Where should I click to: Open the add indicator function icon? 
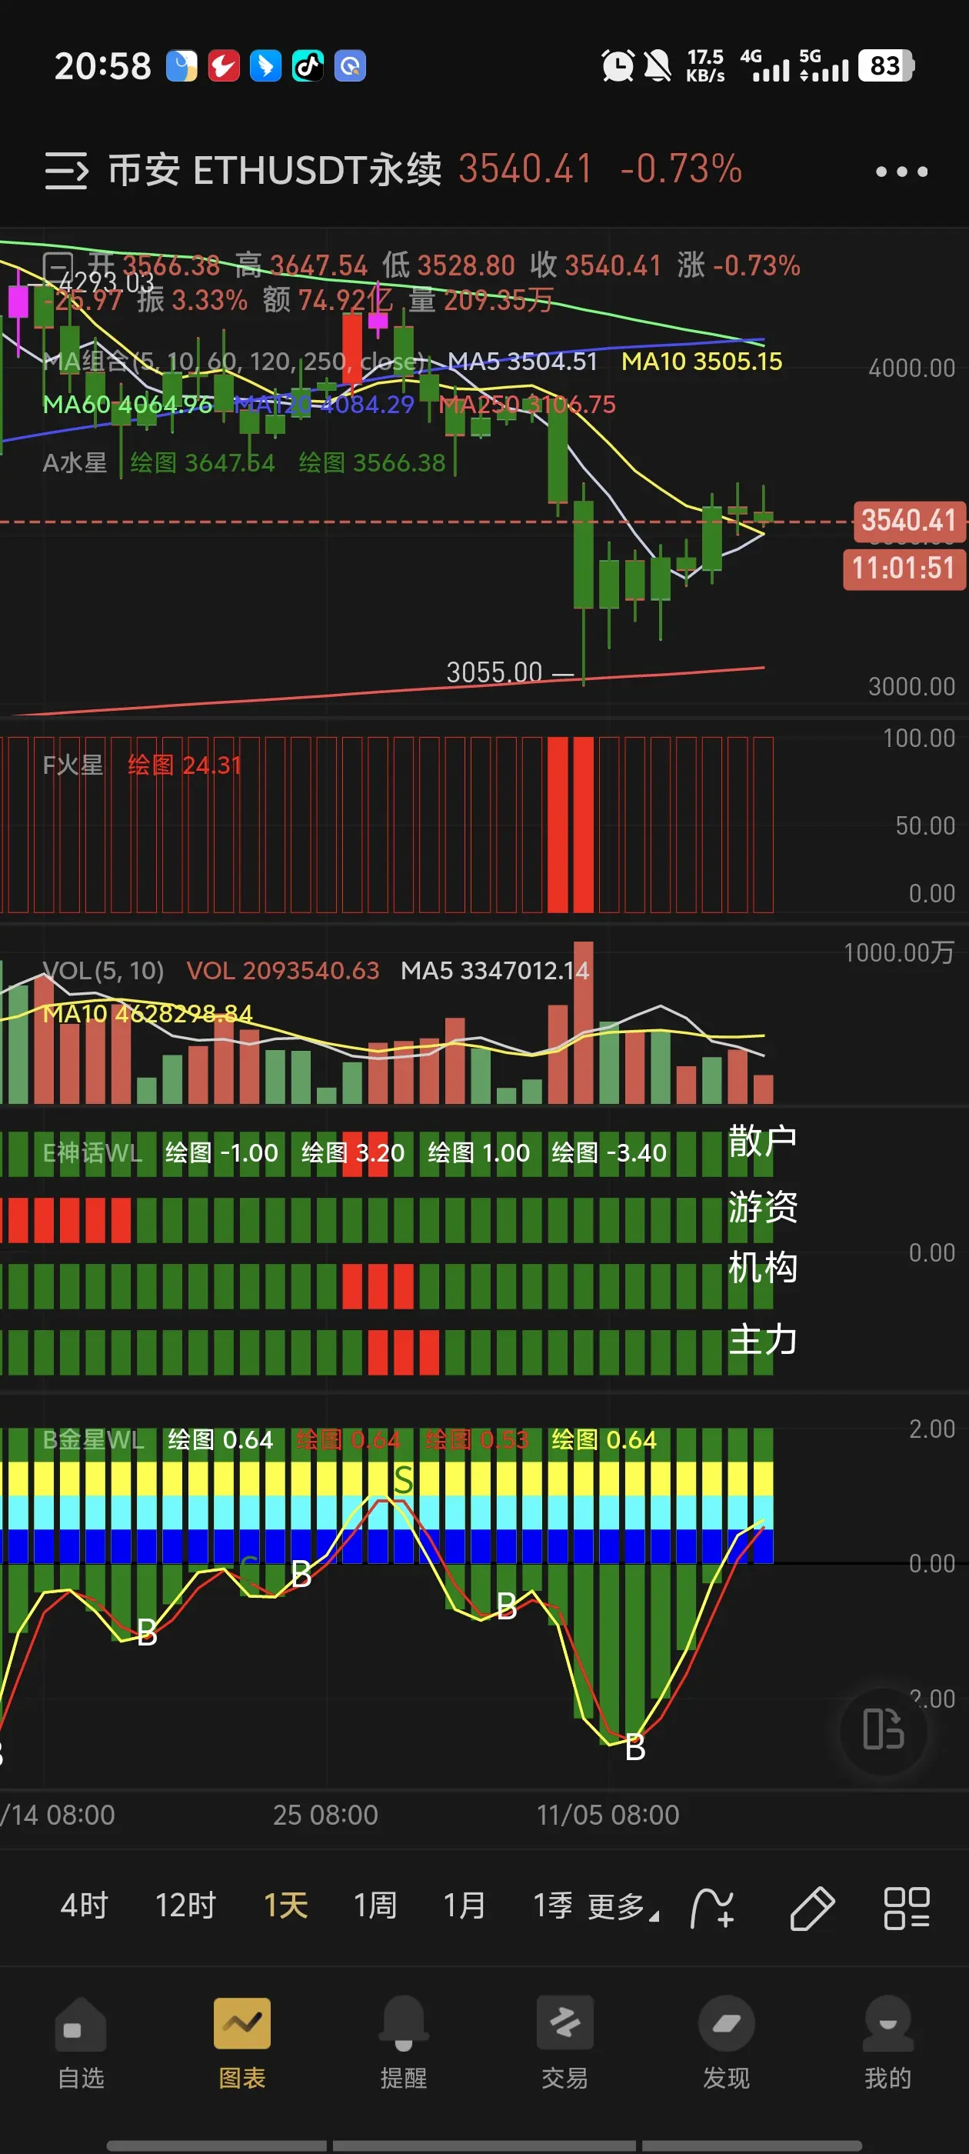pos(712,1907)
